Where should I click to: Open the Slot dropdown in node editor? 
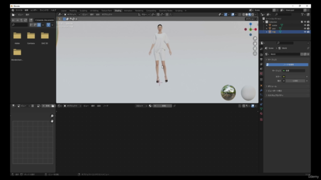click(141, 106)
